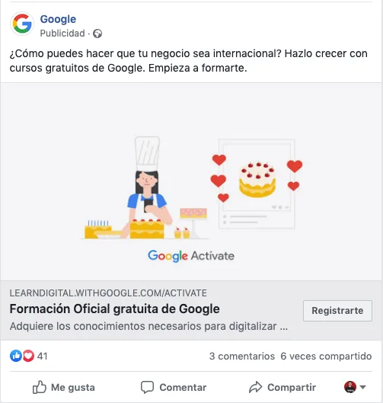Click the Me gusta thumbs-up icon
The image size is (383, 403).
pos(40,387)
